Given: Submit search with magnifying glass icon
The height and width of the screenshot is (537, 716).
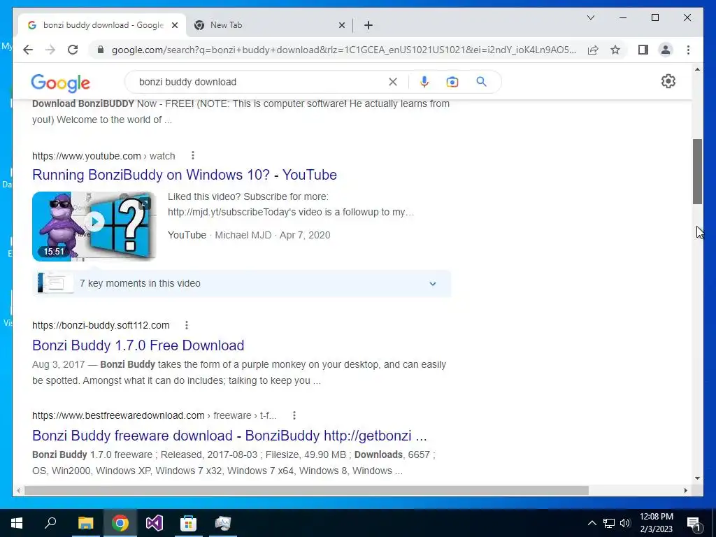Looking at the screenshot, I should click(x=481, y=82).
